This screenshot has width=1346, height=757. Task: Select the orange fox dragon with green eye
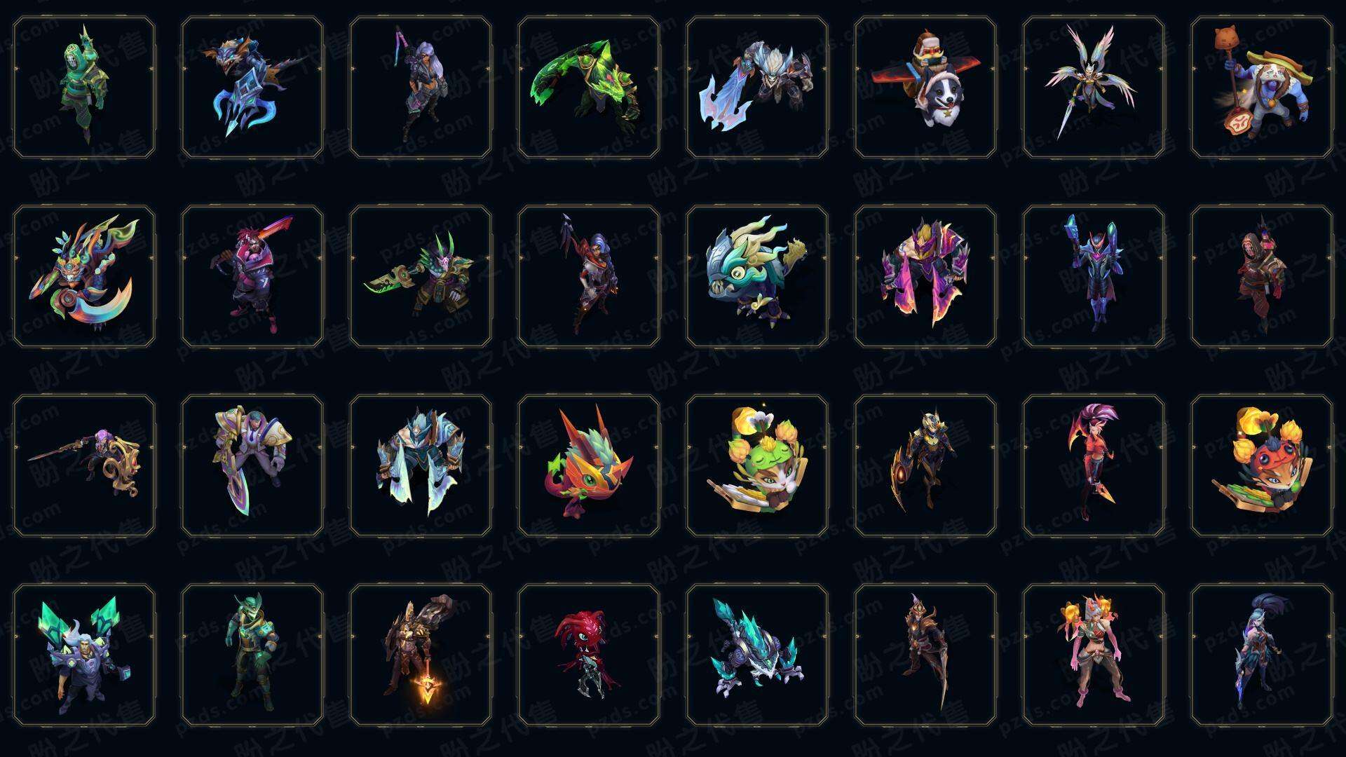pos(589,465)
